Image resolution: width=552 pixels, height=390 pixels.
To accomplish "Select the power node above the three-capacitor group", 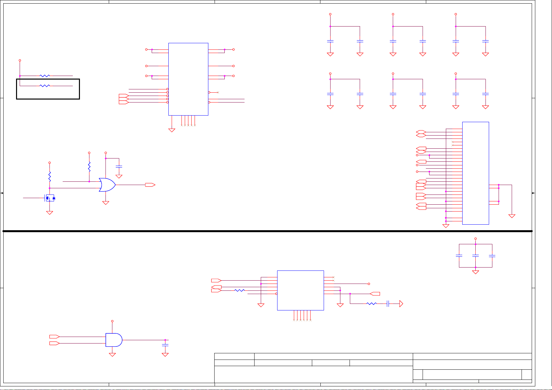I will point(475,239).
